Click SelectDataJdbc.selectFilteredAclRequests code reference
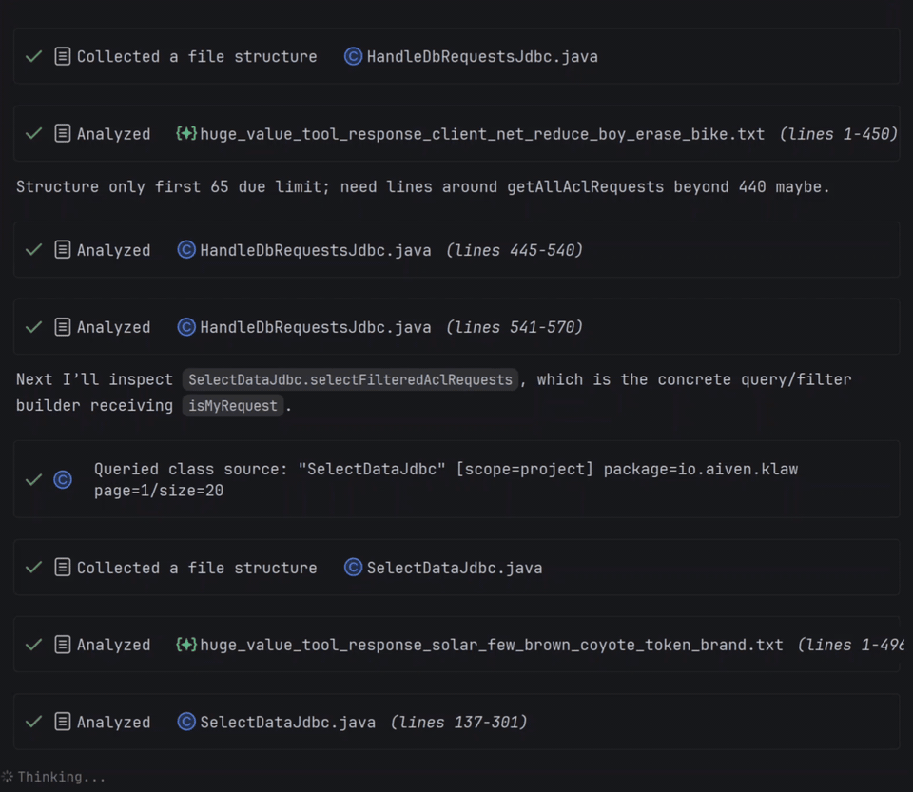The image size is (913, 792). [350, 379]
